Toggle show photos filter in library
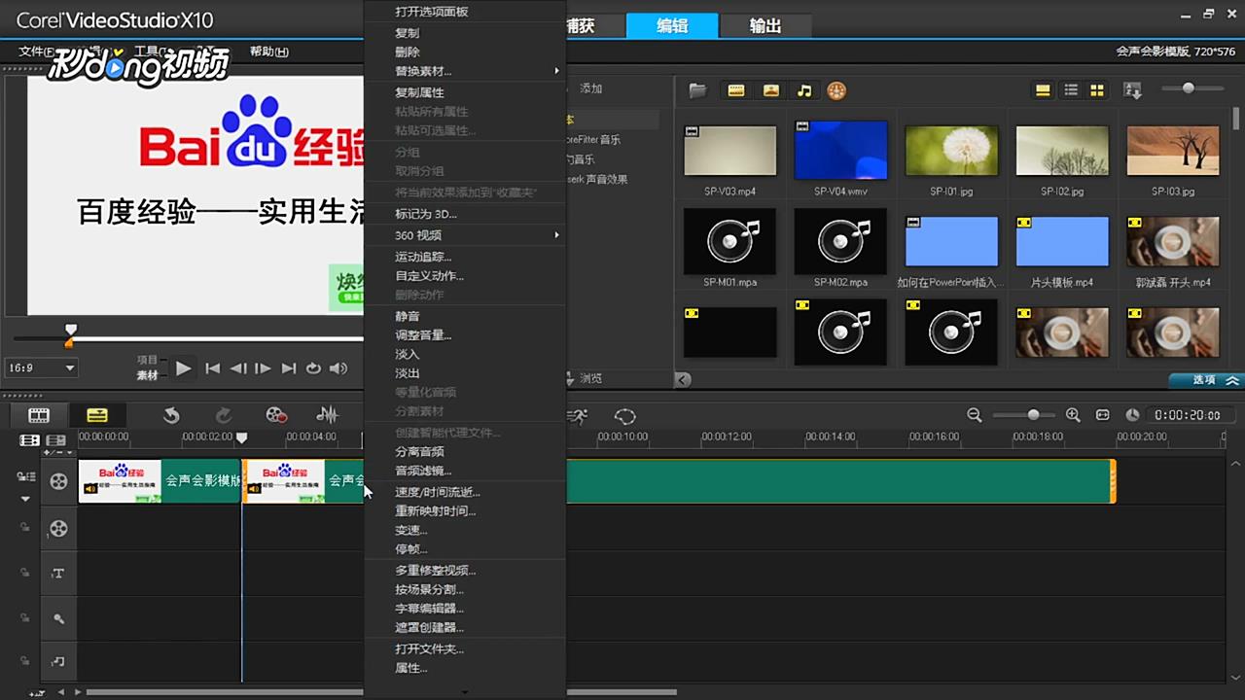Screen dimensions: 1245x700 click(770, 90)
